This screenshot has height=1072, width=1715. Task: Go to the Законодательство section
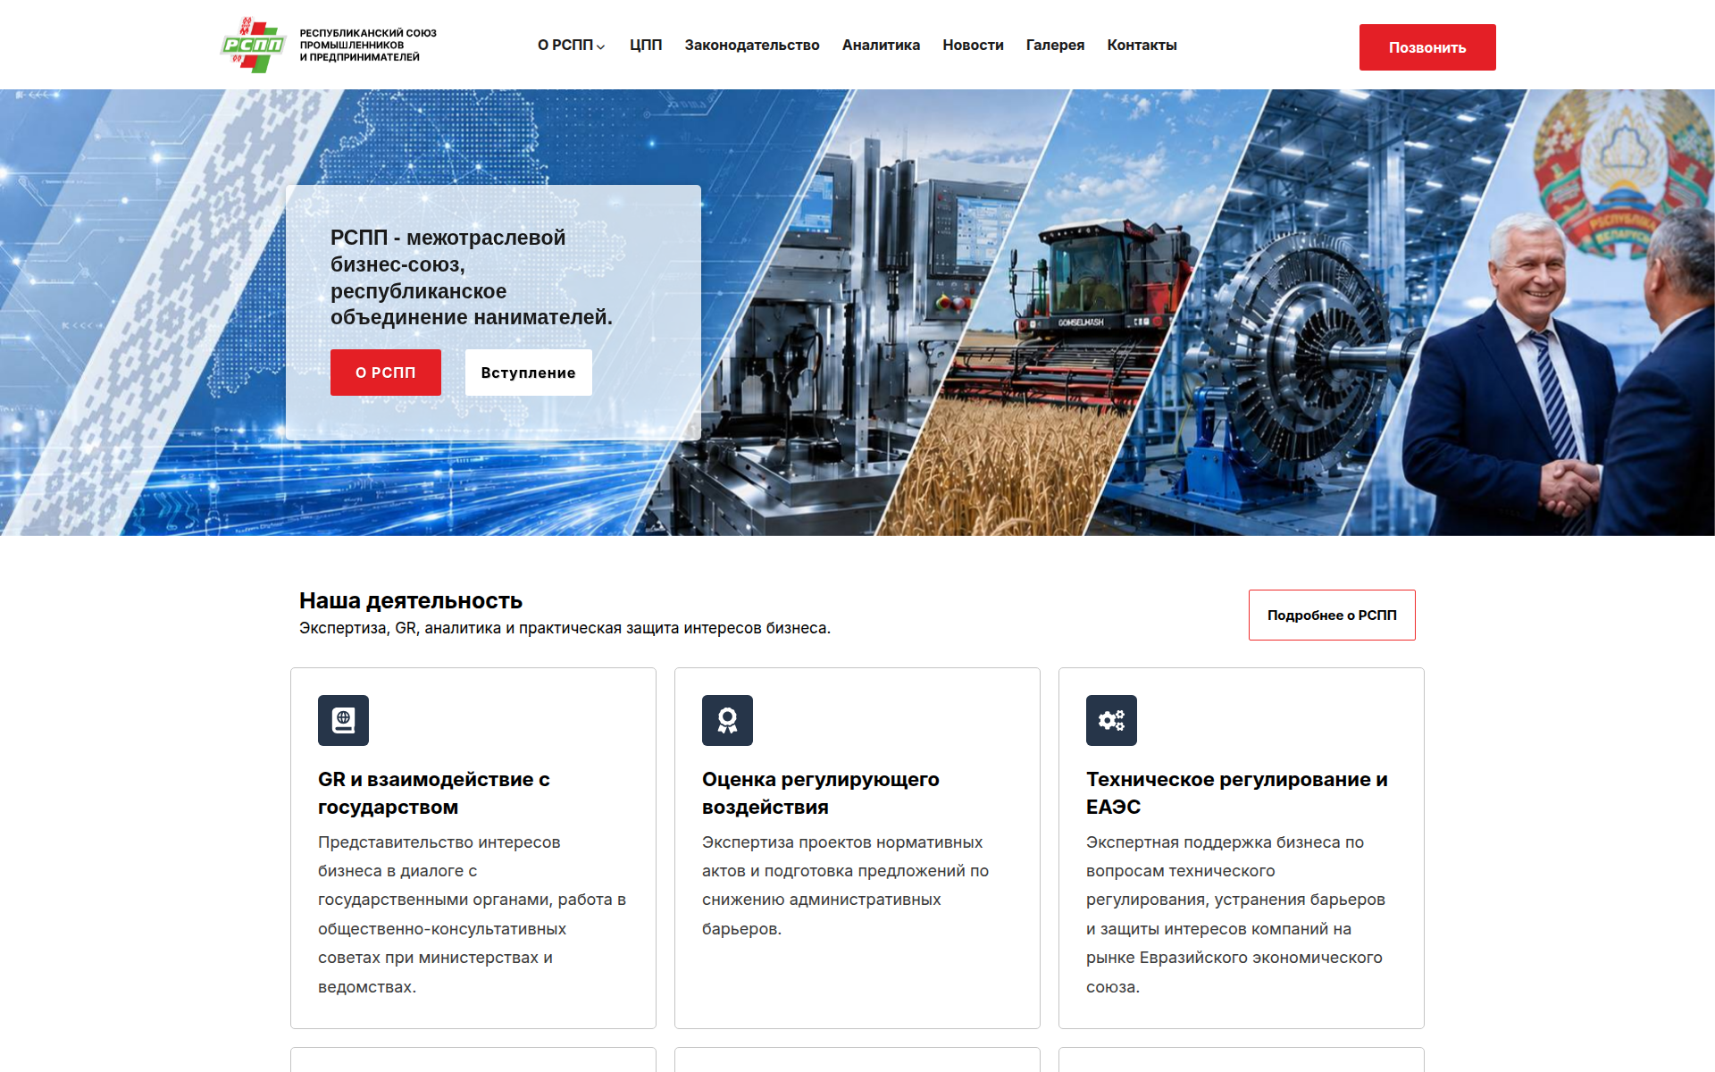tap(752, 45)
